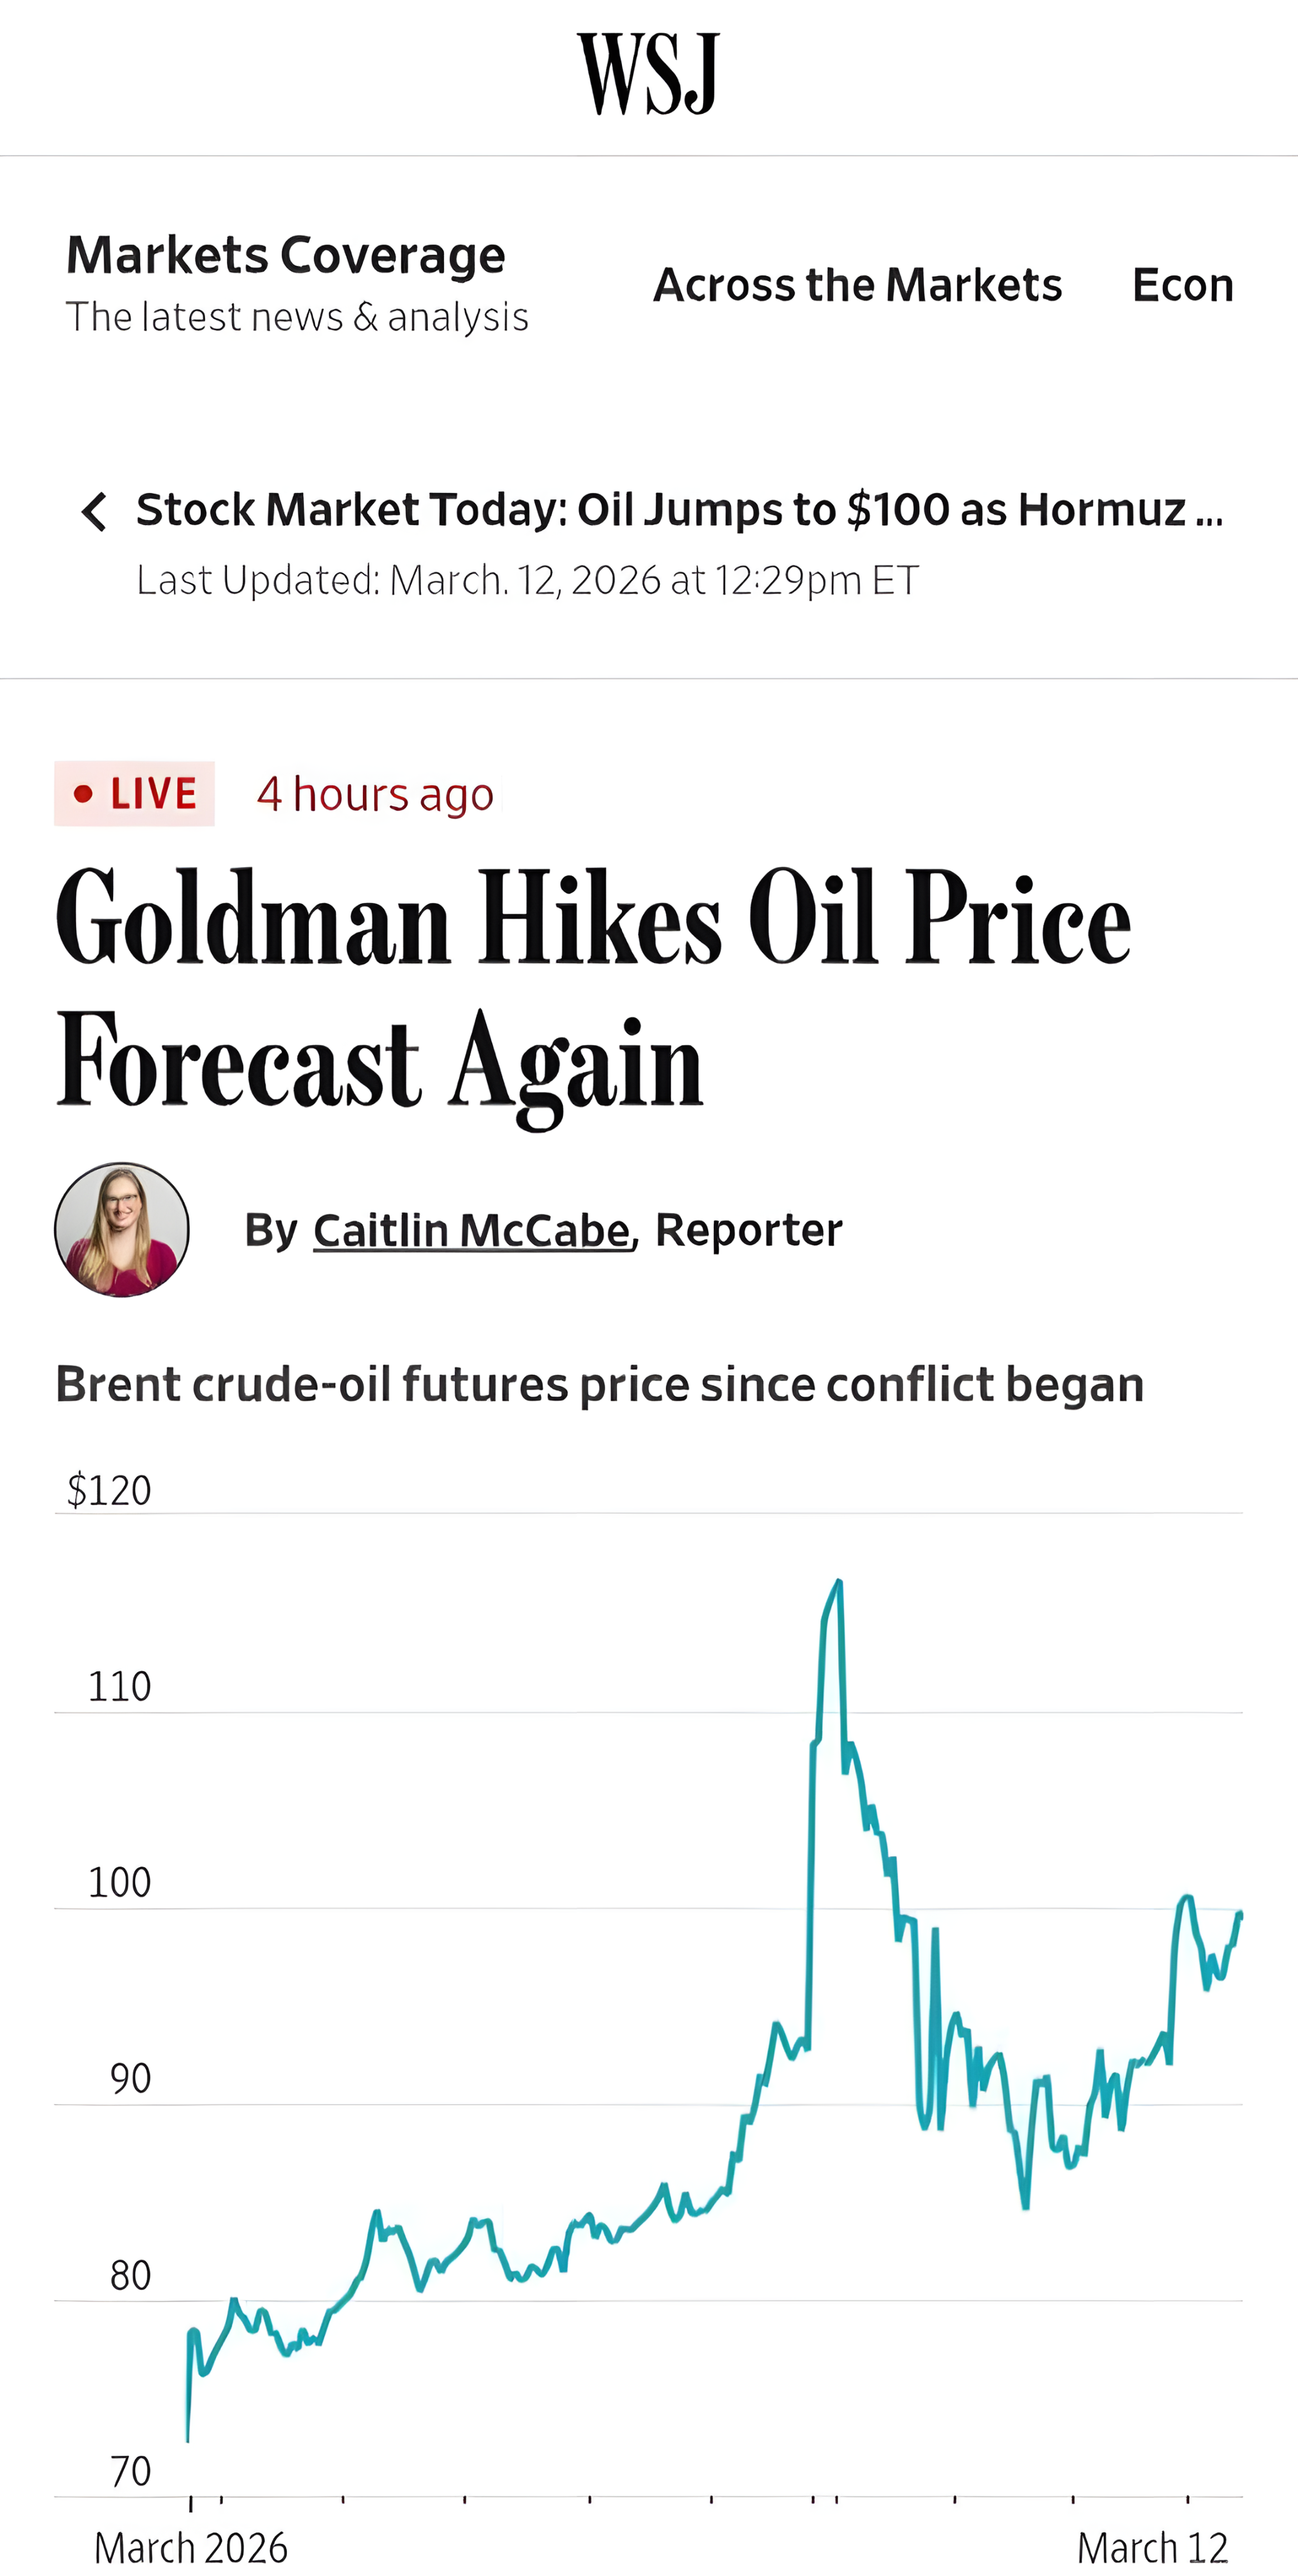The height and width of the screenshot is (2576, 1298).
Task: Follow the Caitlin McCabe author link
Action: point(471,1230)
